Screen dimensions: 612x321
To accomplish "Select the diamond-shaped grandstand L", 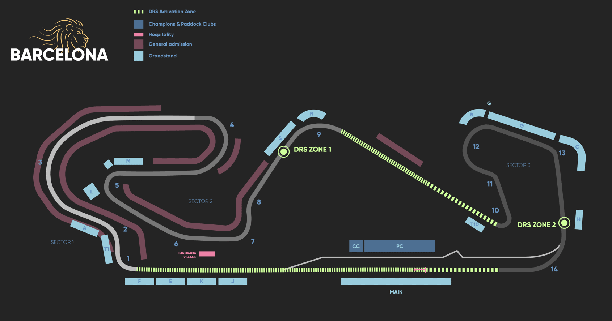I will tap(92, 192).
